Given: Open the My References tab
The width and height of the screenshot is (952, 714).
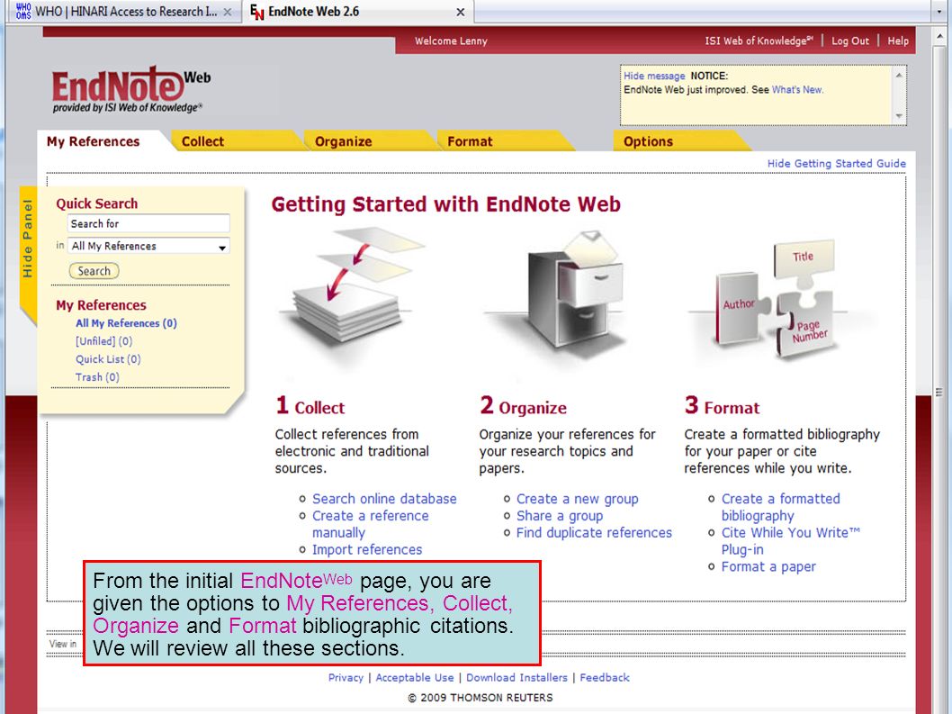Looking at the screenshot, I should (94, 141).
